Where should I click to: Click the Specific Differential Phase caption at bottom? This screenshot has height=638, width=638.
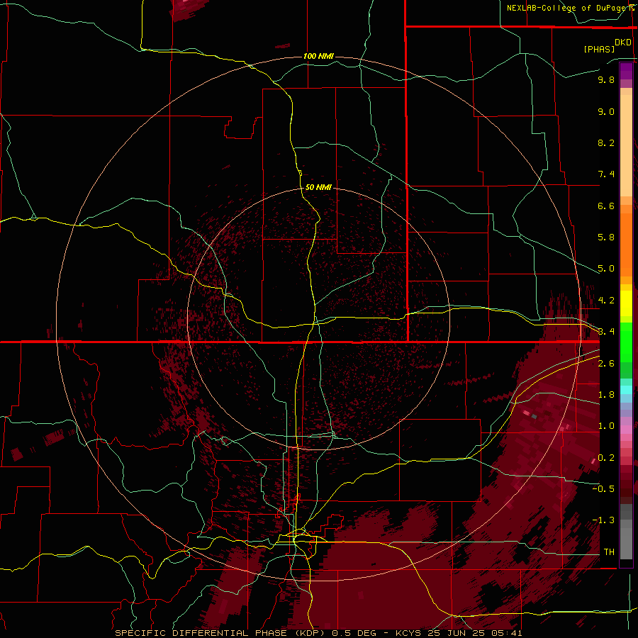click(x=318, y=633)
